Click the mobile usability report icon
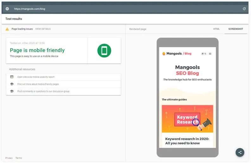 click(x=12, y=77)
